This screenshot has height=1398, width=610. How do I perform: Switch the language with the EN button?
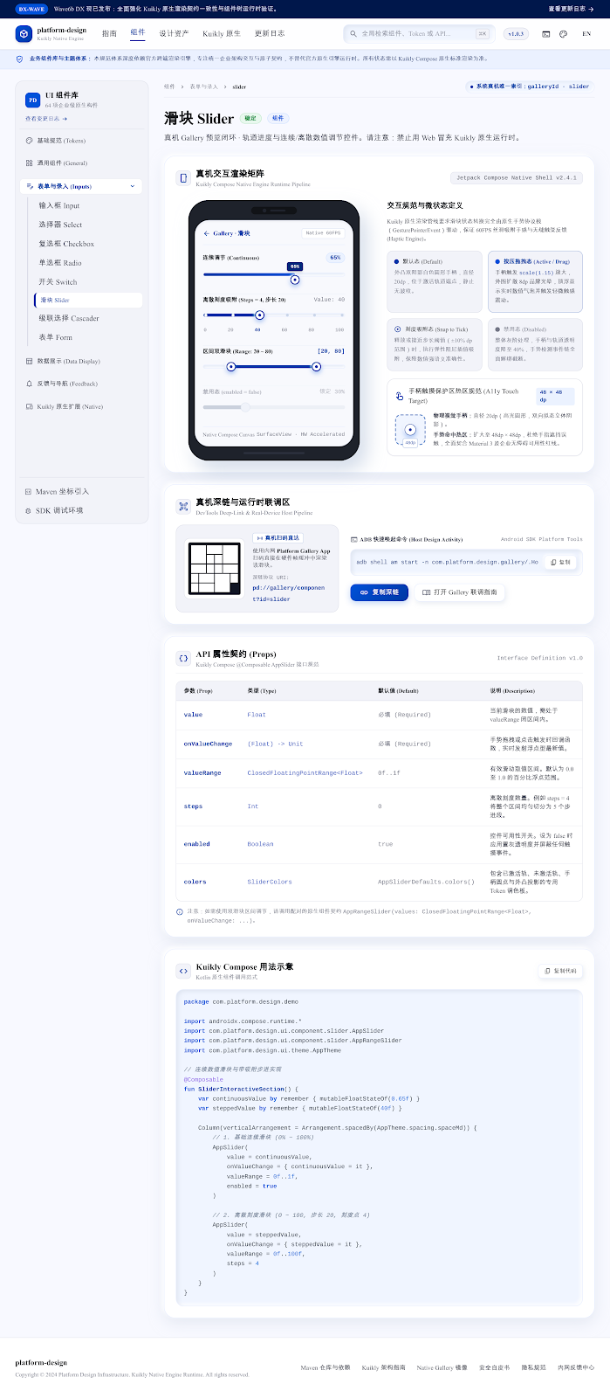[x=586, y=34]
